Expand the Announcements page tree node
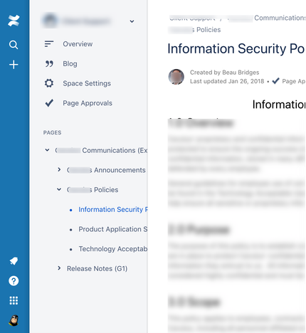Image resolution: width=306 pixels, height=333 pixels. coord(59,169)
